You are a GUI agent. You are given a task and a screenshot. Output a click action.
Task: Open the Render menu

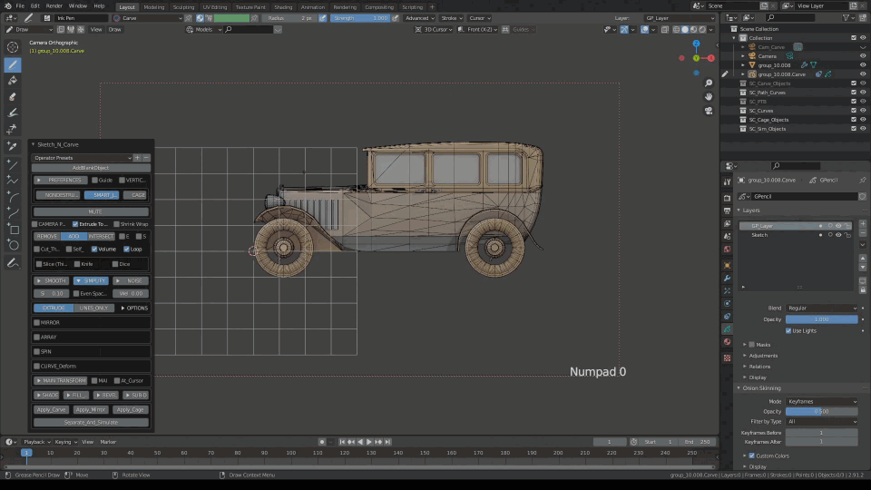pyautogui.click(x=56, y=5)
